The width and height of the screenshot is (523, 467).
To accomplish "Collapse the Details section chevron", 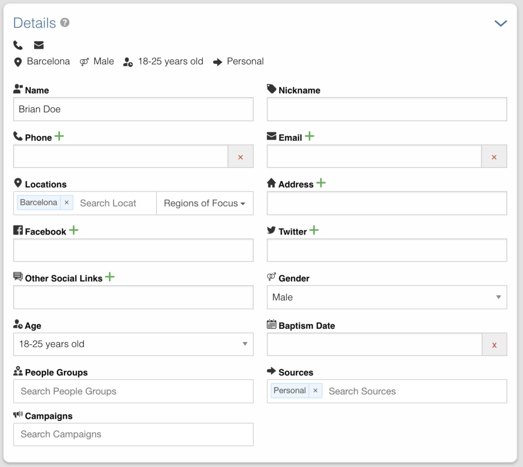I will tap(501, 23).
